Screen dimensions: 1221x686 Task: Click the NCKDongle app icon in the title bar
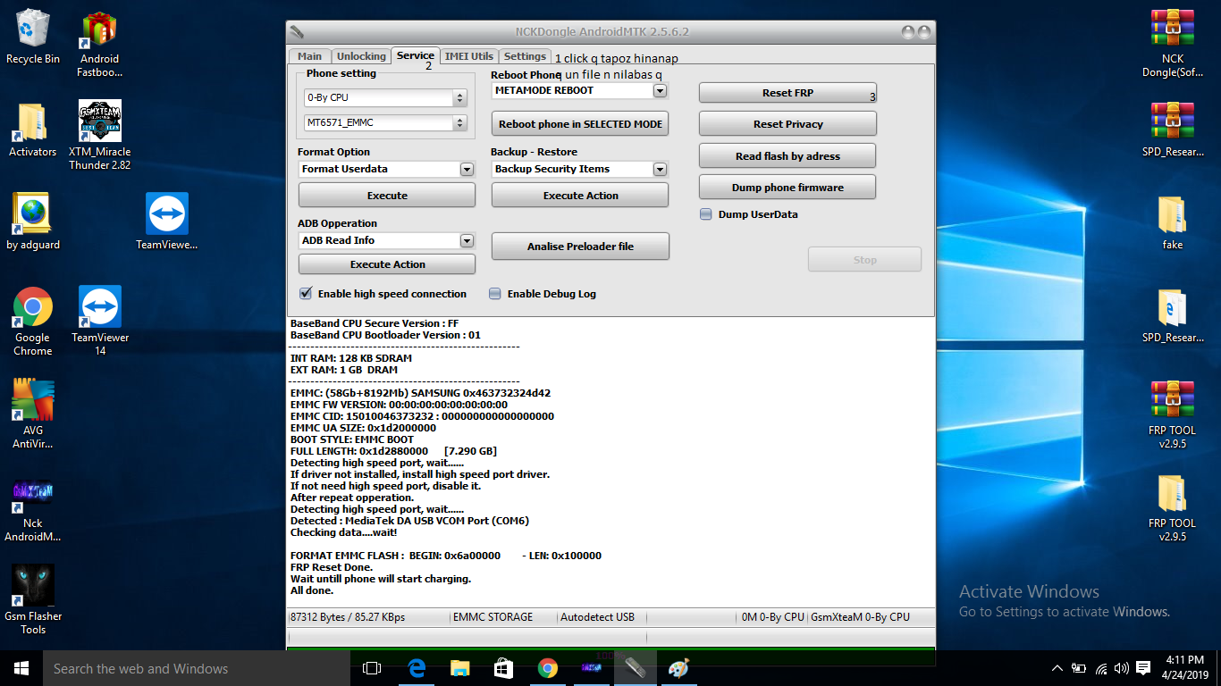296,32
